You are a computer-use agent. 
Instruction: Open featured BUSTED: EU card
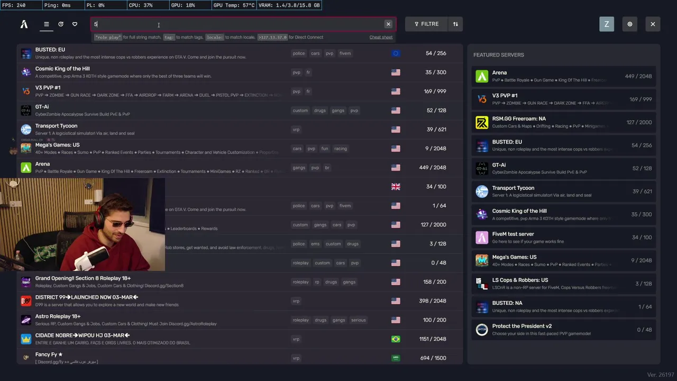[564, 145]
